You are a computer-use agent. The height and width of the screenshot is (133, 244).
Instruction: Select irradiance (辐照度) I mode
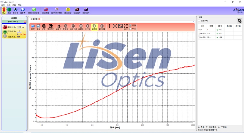point(94,27)
